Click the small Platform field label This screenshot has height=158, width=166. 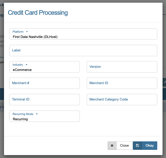pos(18,32)
